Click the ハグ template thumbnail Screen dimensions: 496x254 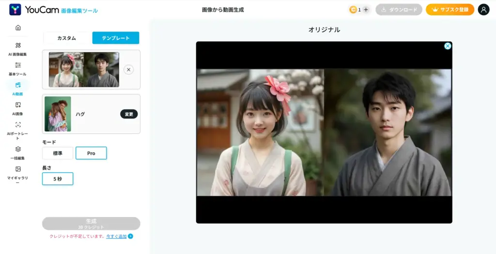point(58,114)
